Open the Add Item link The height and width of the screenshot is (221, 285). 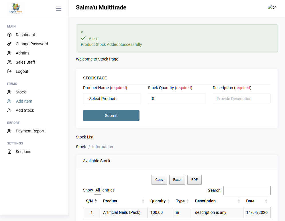tap(24, 101)
